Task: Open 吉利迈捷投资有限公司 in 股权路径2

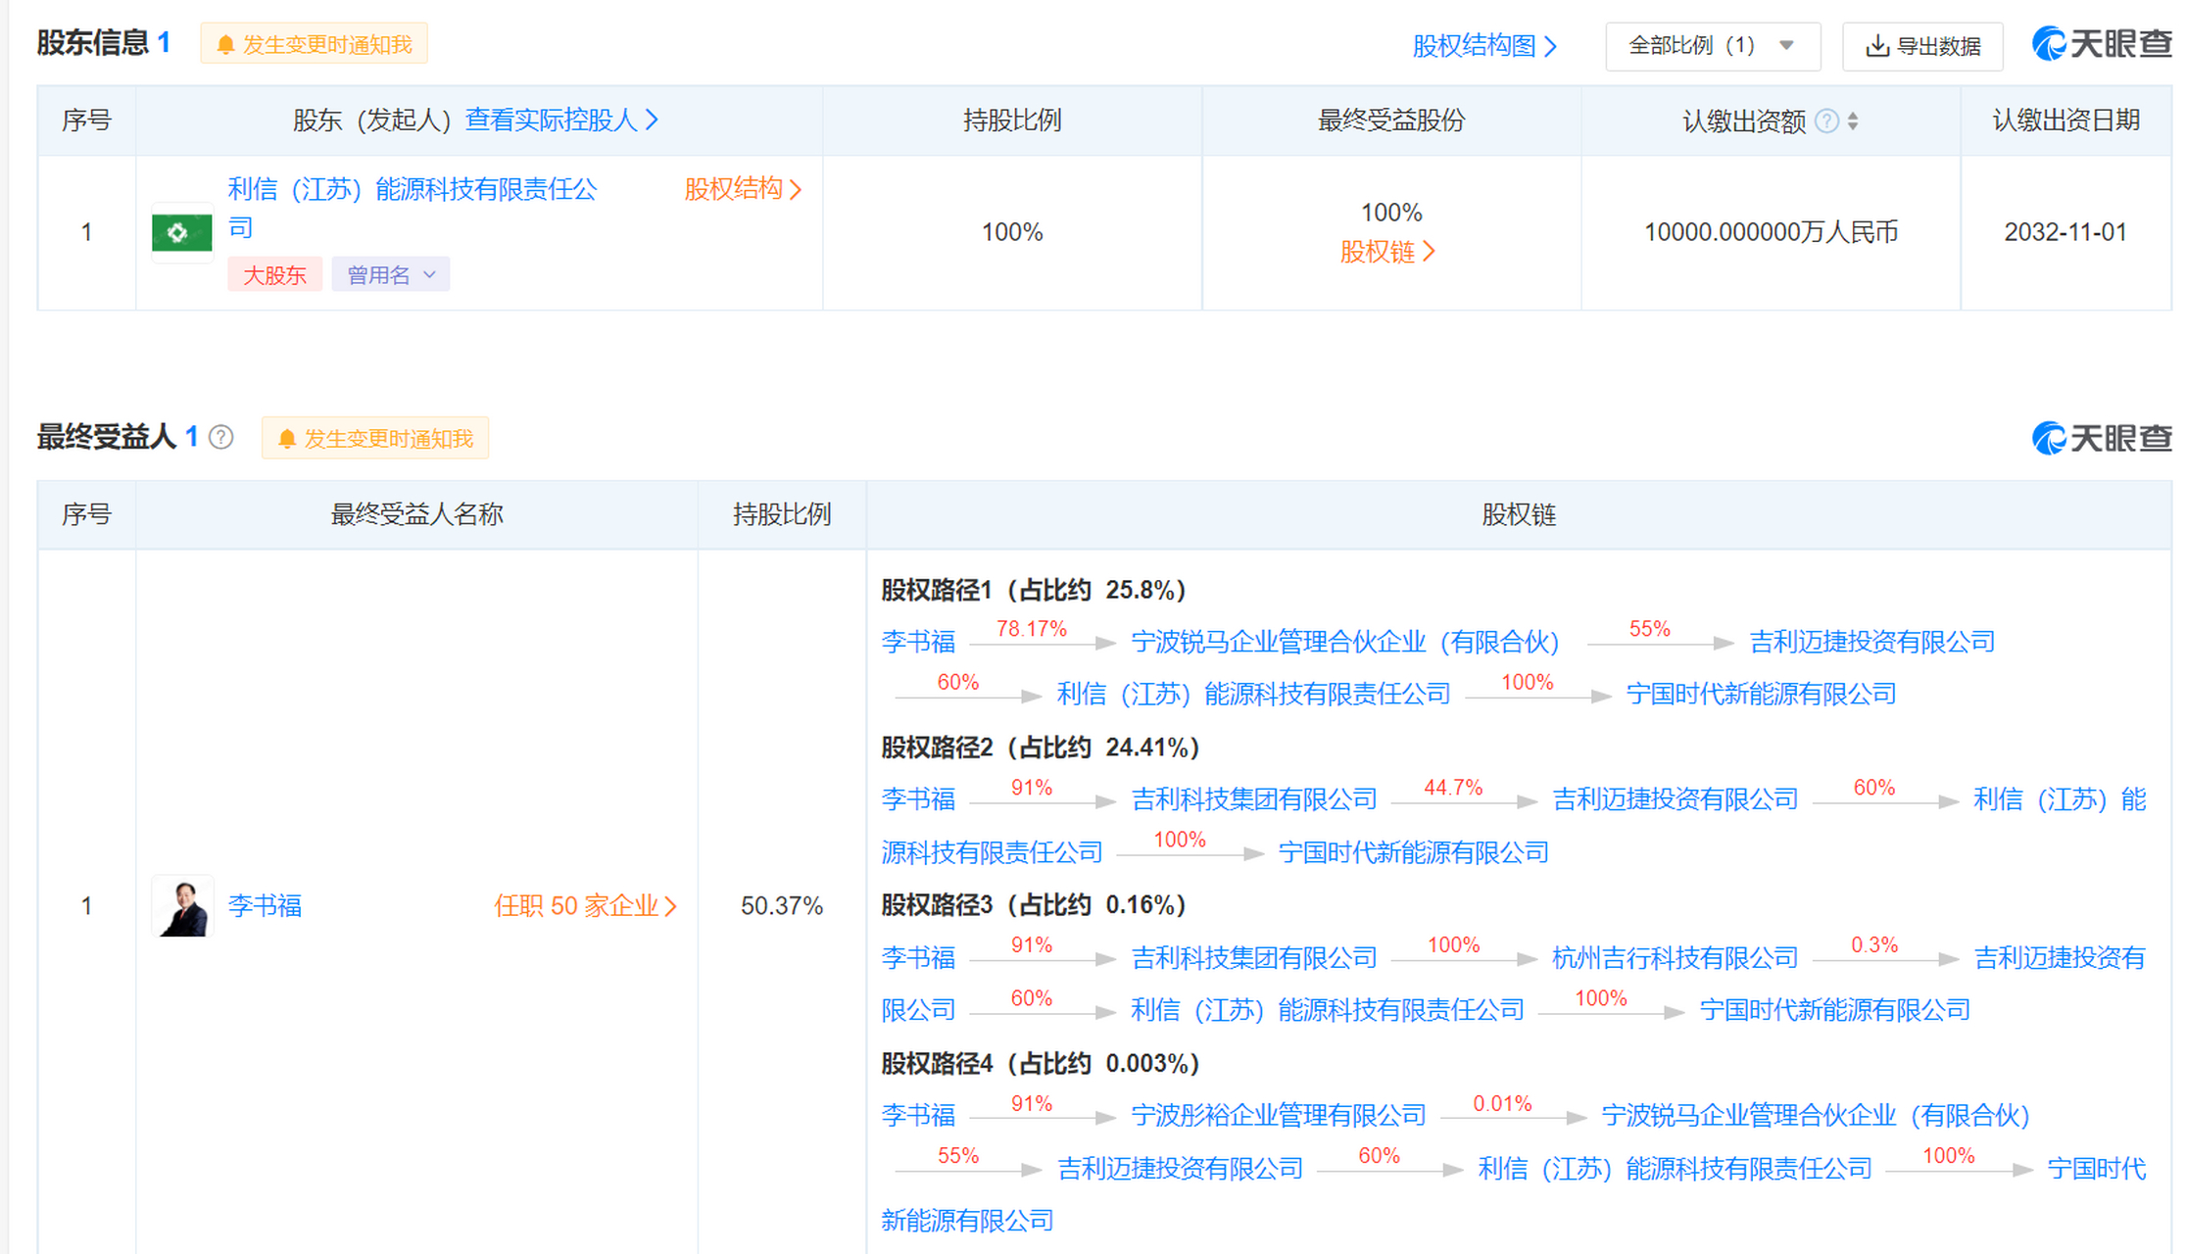Action: 1676,799
